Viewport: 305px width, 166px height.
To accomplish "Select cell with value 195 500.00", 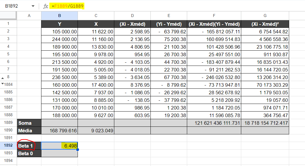I will coord(60,54).
